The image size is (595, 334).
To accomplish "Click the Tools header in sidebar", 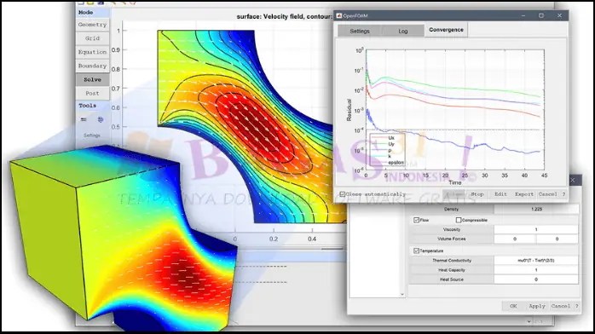I will 87,106.
